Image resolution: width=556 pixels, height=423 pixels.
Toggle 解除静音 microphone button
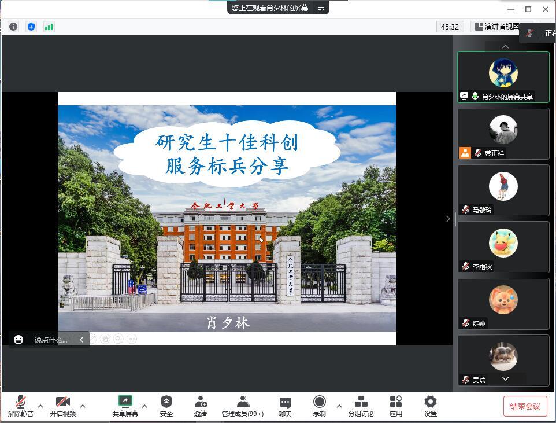[x=21, y=406]
